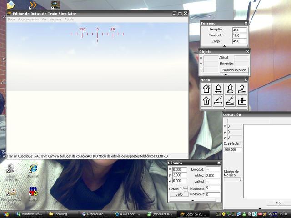This screenshot has height=218, width=291.
Task: Click the Detalle spinner arrows
Action: tap(186, 188)
